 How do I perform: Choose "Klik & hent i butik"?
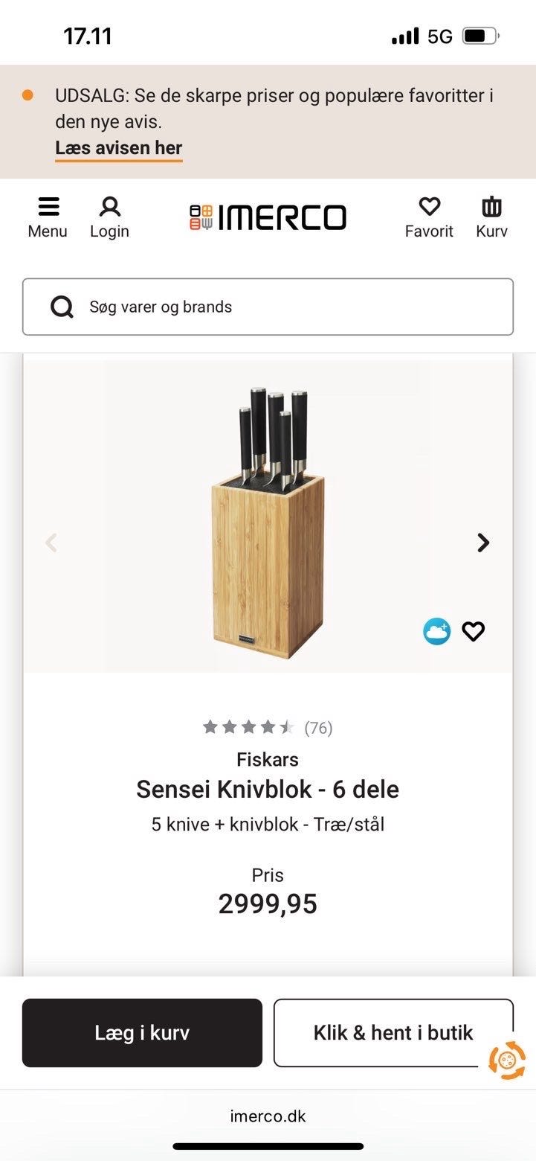click(x=393, y=1032)
